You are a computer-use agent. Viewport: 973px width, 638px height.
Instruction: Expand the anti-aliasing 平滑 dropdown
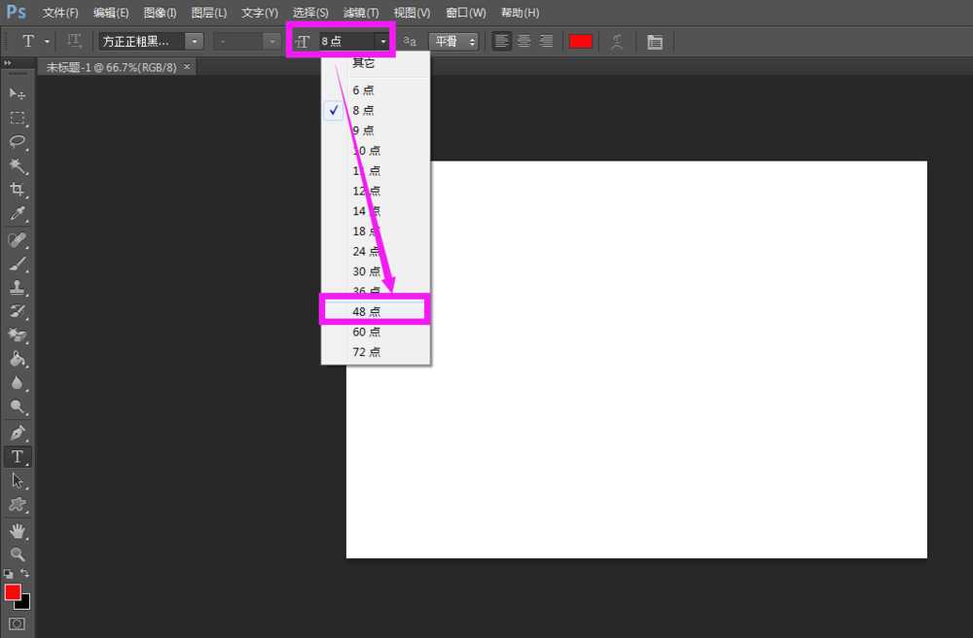point(454,41)
